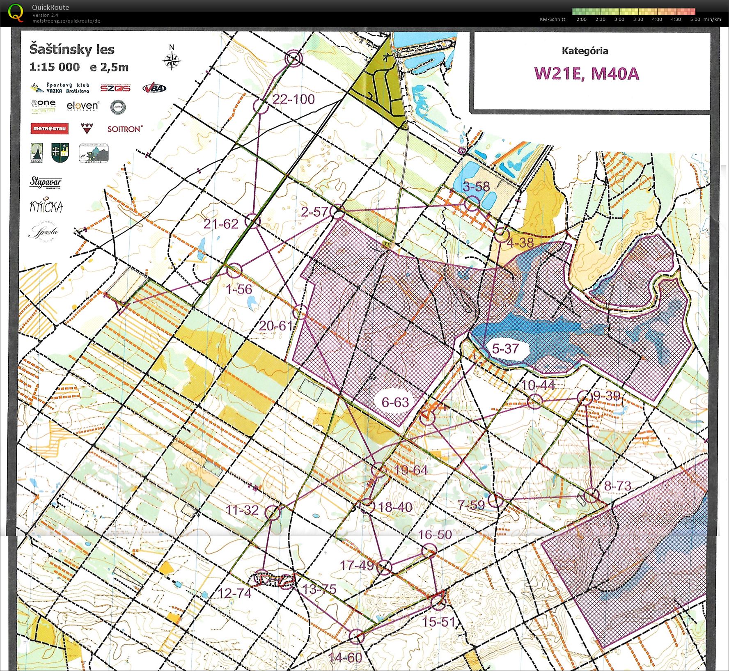Image resolution: width=729 pixels, height=671 pixels.
Task: Click the red Metrostav logo
Action: (x=49, y=128)
